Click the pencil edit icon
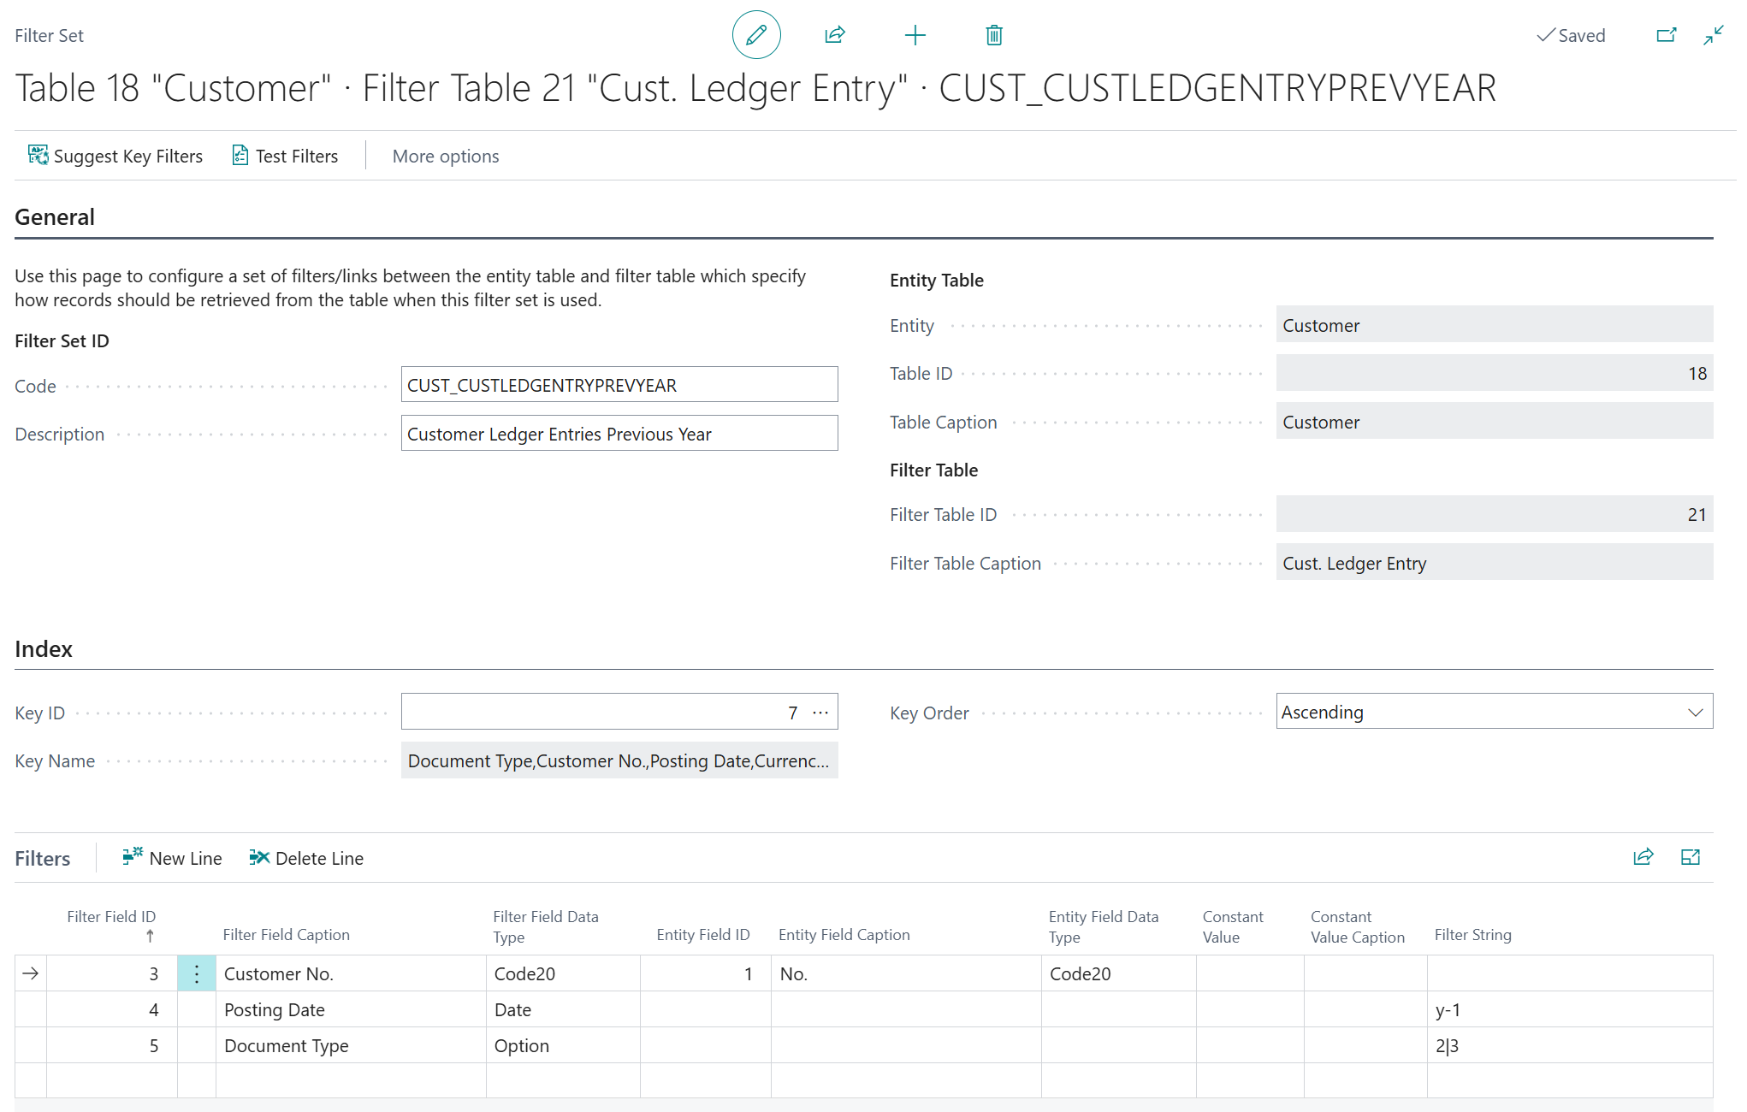 point(756,35)
